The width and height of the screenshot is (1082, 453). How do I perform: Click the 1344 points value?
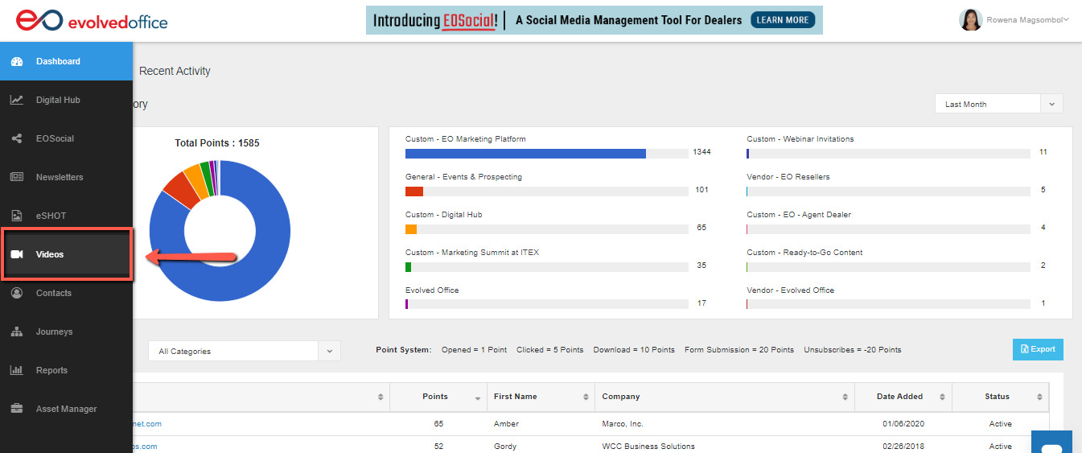click(701, 152)
